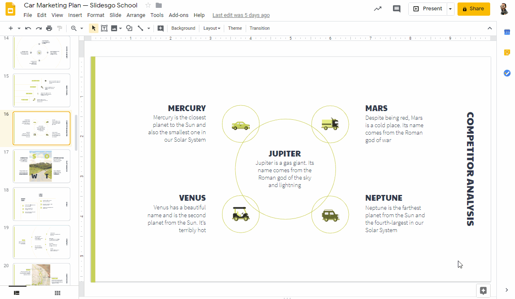The height and width of the screenshot is (299, 515).
Task: Collapse the toolbar with the chevron
Action: click(490, 28)
